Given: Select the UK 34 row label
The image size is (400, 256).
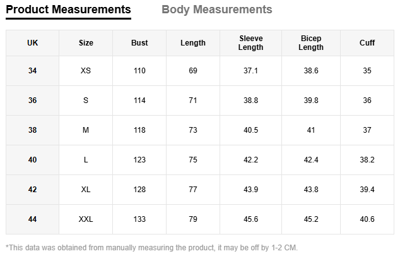Looking at the screenshot, I should click(33, 71).
